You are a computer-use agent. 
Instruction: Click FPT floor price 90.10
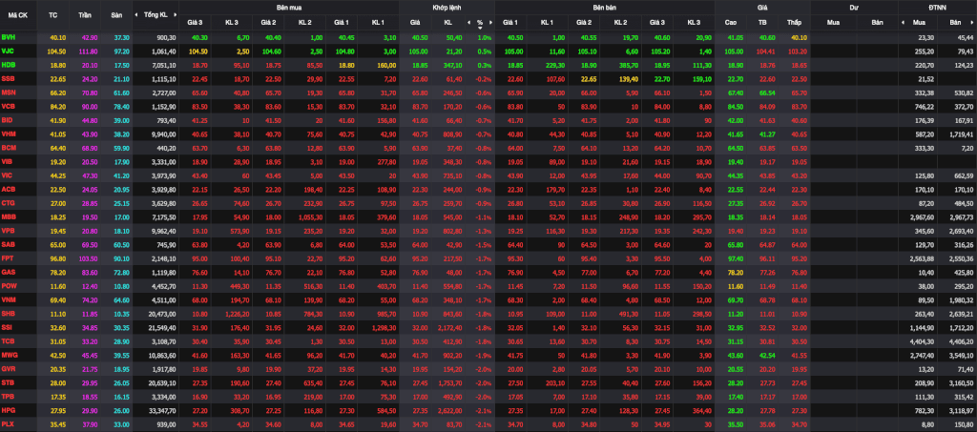(121, 257)
